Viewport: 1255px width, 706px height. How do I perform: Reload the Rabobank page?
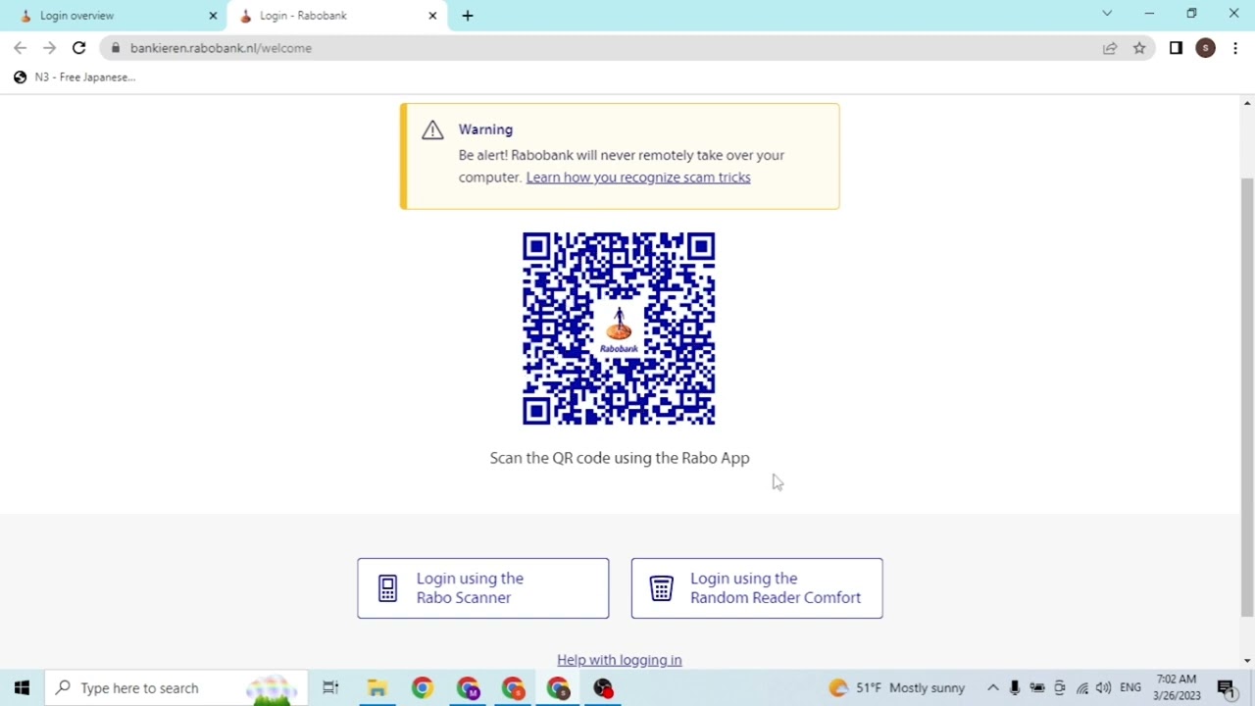78,48
